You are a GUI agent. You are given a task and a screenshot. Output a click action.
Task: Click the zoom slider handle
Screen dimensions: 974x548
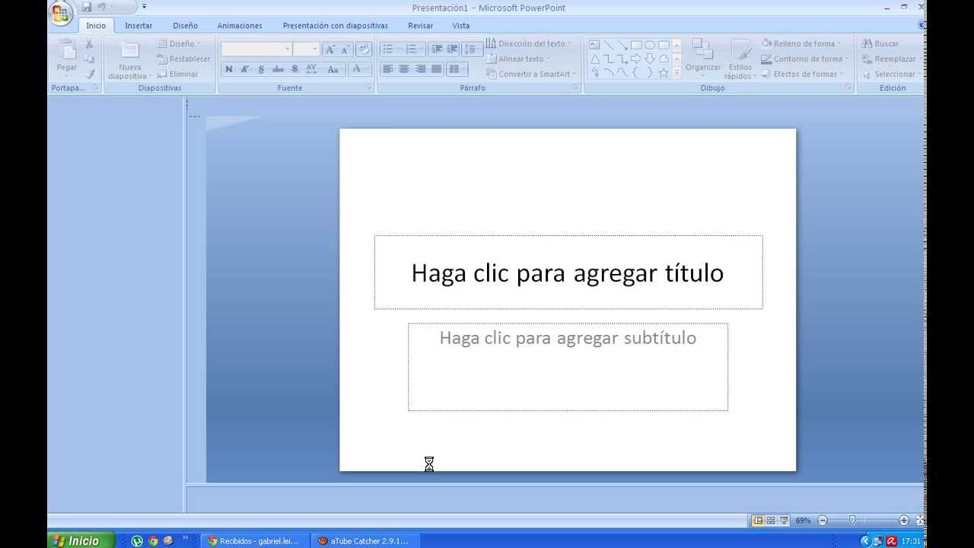[852, 520]
